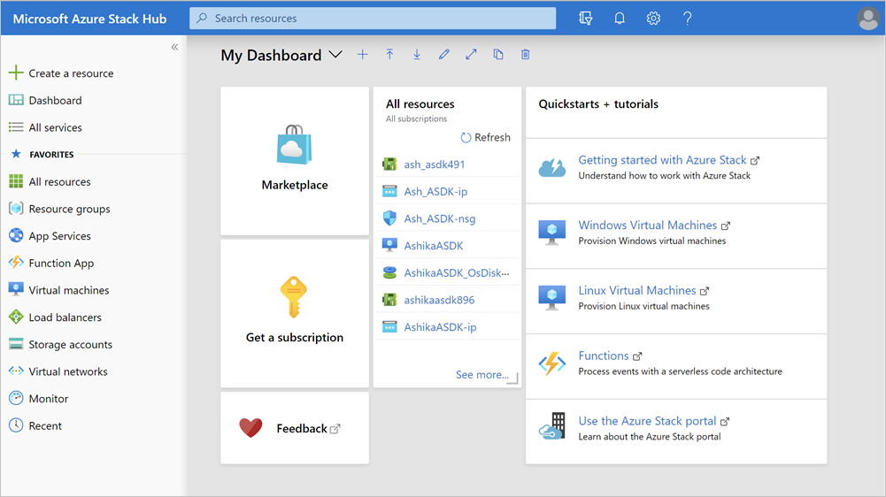Enter full screen with the expand icon
Image resolution: width=886 pixels, height=497 pixels.
coord(471,55)
